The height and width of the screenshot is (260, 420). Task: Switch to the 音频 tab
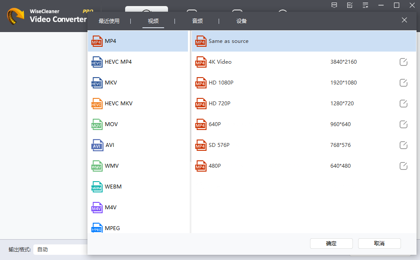point(197,21)
